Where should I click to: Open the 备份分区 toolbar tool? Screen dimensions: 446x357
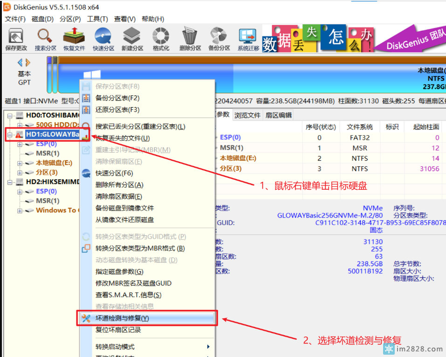[x=219, y=40]
